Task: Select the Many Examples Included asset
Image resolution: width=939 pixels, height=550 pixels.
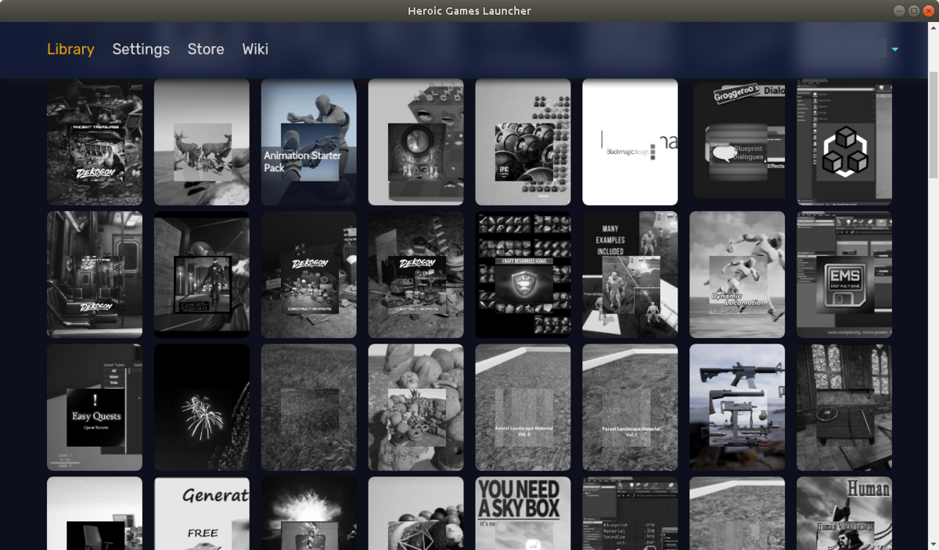Action: tap(630, 275)
